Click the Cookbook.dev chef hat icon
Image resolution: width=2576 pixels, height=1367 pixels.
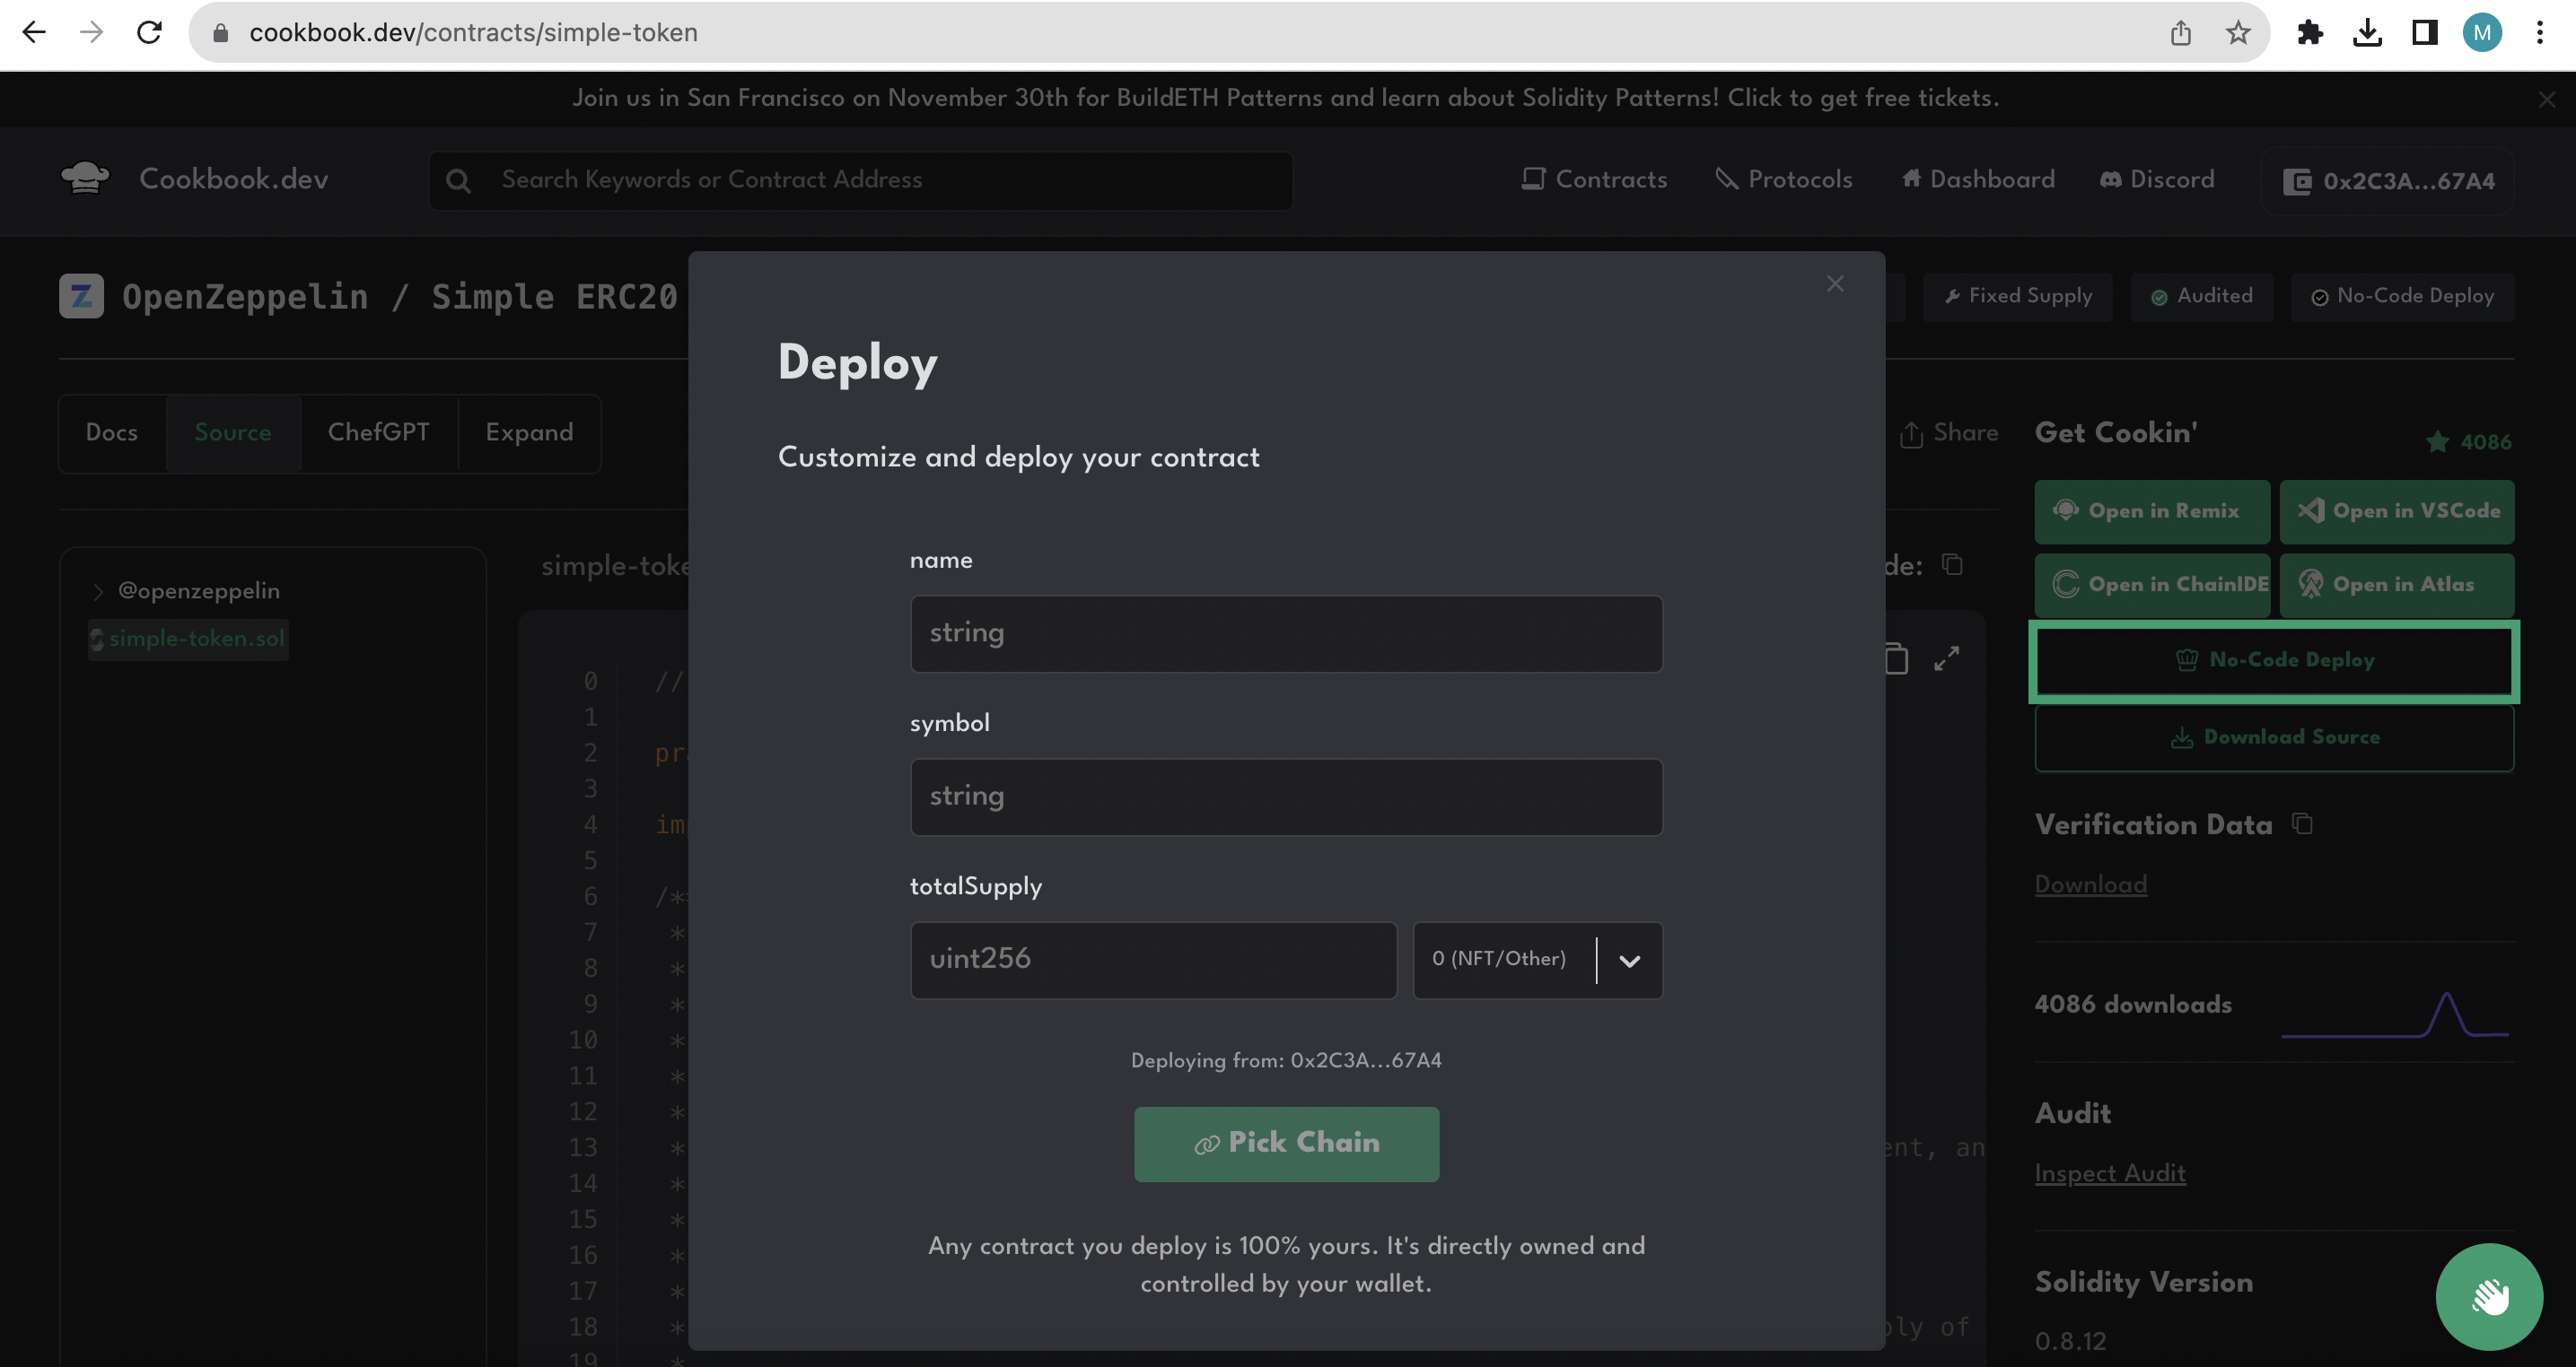(x=83, y=178)
